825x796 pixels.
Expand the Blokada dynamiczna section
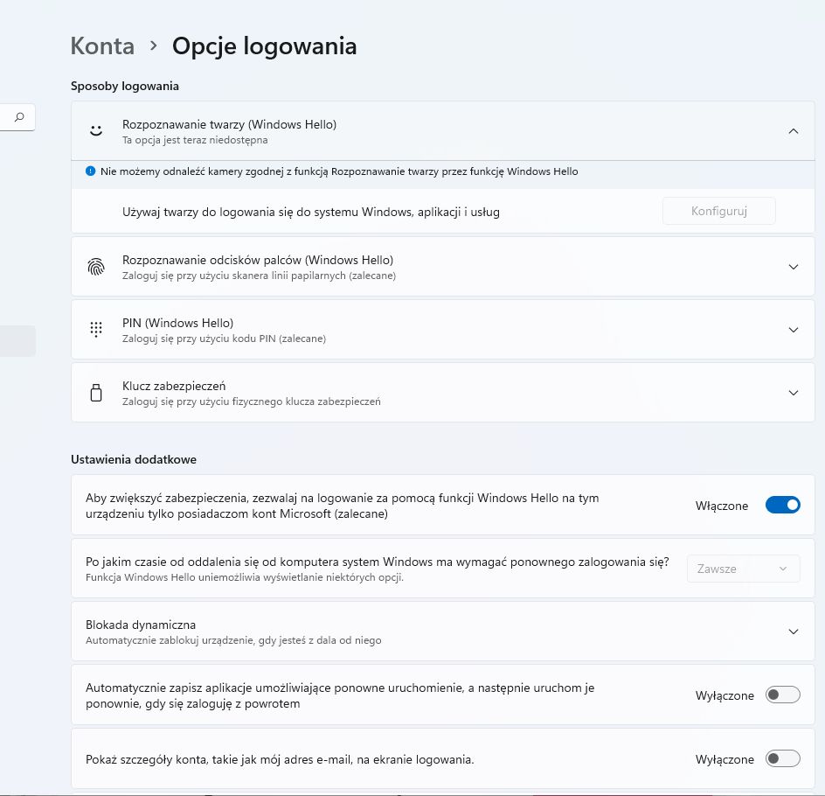tap(793, 632)
